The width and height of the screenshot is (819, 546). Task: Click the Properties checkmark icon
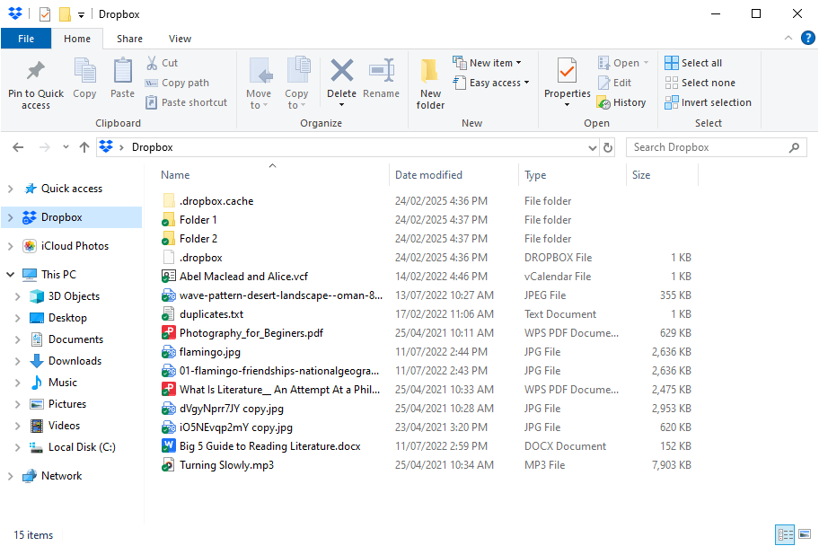[567, 71]
